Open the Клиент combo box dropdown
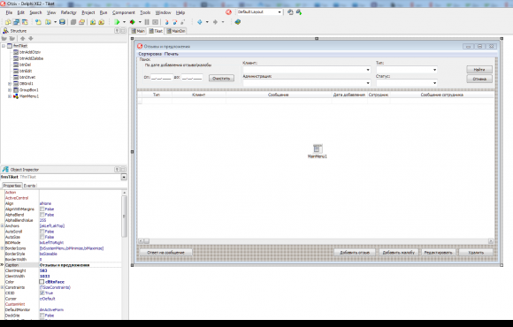Viewport: 513px width, 327px height. (368, 70)
